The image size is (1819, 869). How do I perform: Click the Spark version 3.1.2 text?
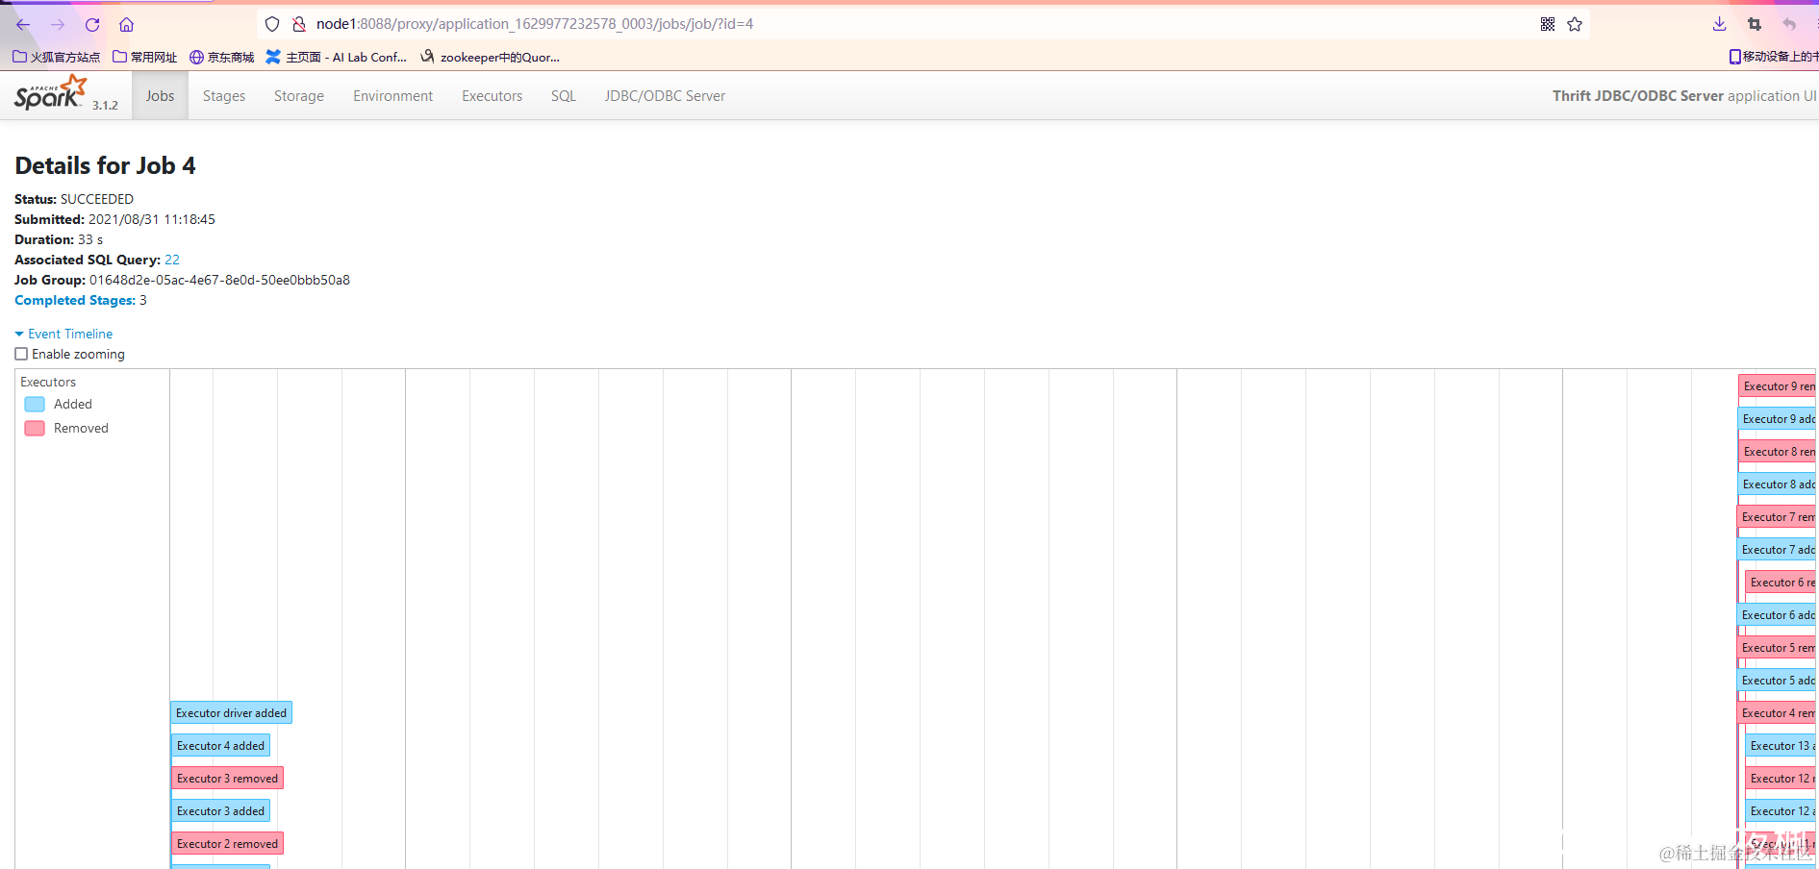[x=105, y=106]
